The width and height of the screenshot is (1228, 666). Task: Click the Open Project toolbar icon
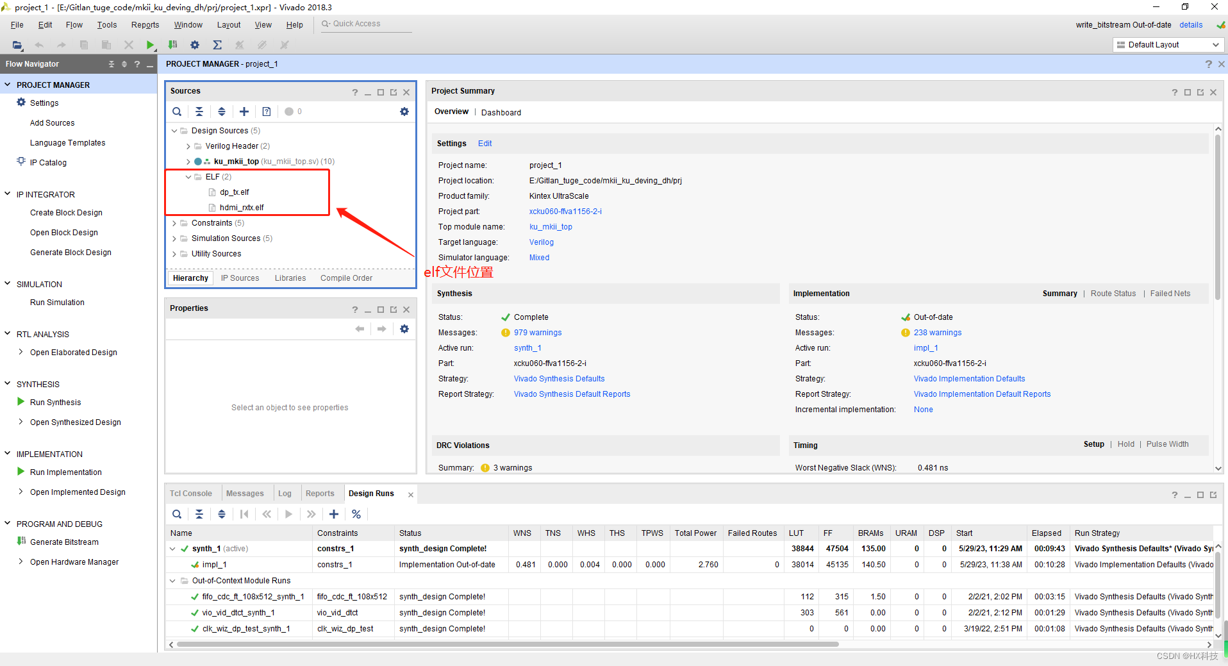pos(17,45)
